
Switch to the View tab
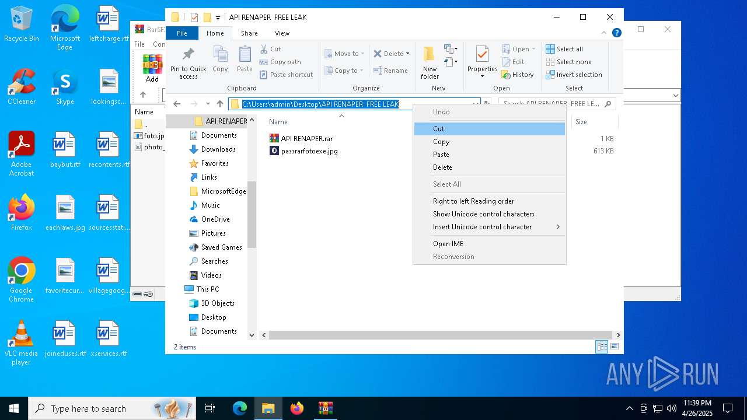pyautogui.click(x=282, y=33)
